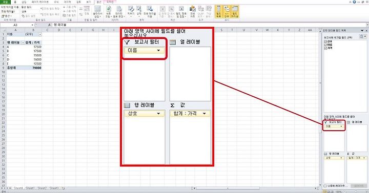Open 상호 field dropdown in the Field List pane
This screenshot has width=369, height=193.
pos(341,158)
